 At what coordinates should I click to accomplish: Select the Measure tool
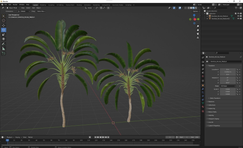click(x=4, y=48)
